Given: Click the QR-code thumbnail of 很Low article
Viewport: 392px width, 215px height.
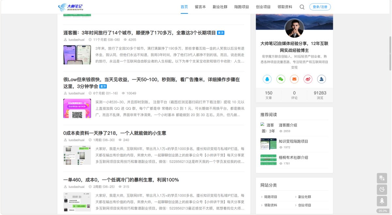Looking at the screenshot, I should pos(77,108).
